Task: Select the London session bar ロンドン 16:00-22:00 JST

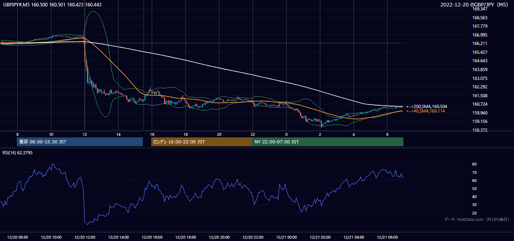Action: tap(201, 142)
